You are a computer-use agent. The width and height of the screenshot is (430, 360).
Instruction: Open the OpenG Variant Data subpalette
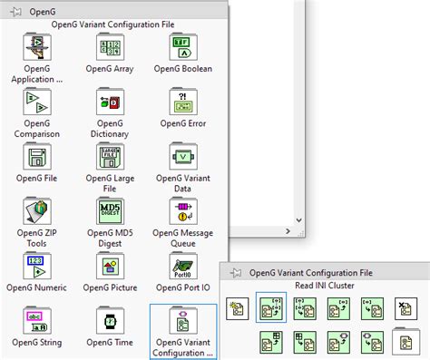(x=183, y=157)
